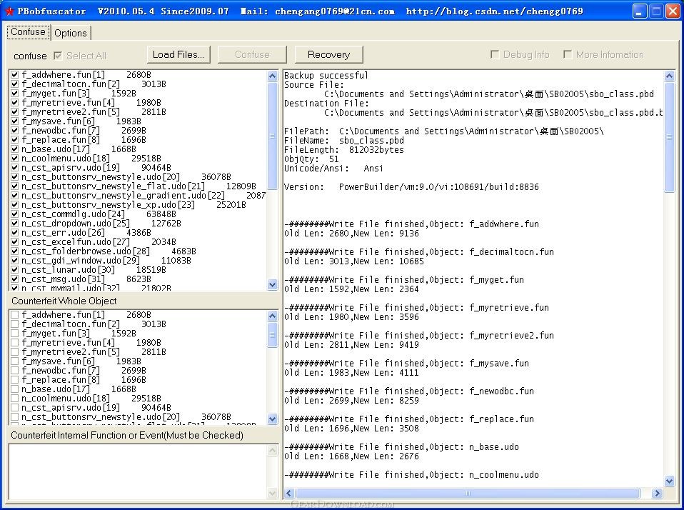Select the Confuse tab
The width and height of the screenshot is (684, 510).
pyautogui.click(x=29, y=32)
